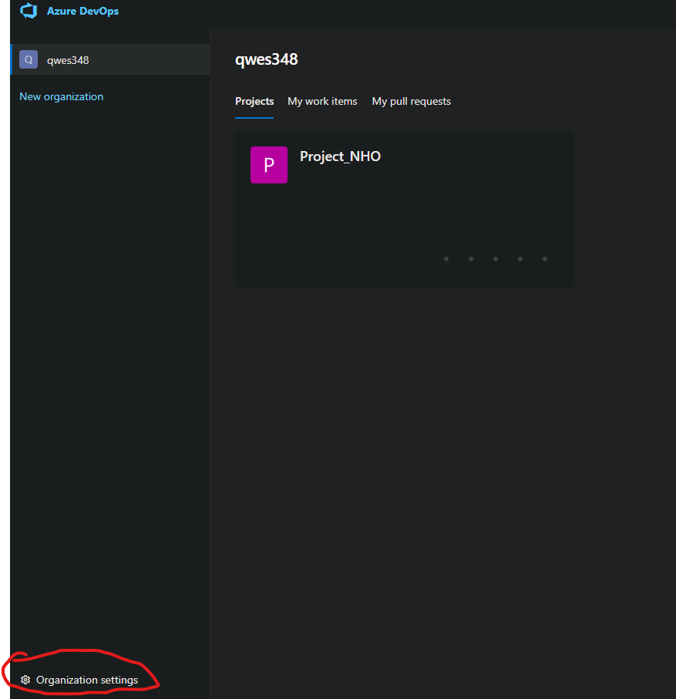Open Organization settings
Screen dimensions: 676x699
pyautogui.click(x=87, y=681)
